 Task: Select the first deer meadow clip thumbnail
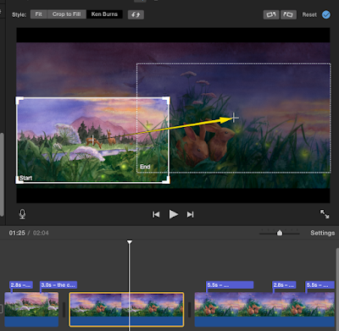[31, 309]
